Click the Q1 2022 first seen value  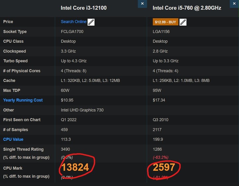(69, 120)
